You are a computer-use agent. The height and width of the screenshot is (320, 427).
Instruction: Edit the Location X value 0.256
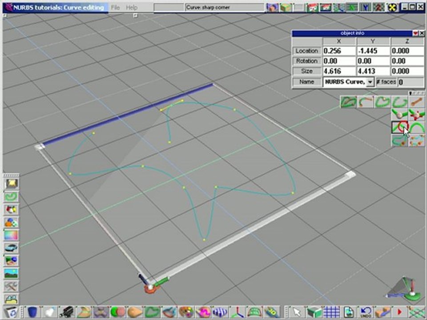(x=339, y=51)
